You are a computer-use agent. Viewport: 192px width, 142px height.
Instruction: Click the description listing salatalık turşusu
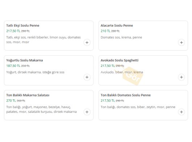tap(41, 109)
